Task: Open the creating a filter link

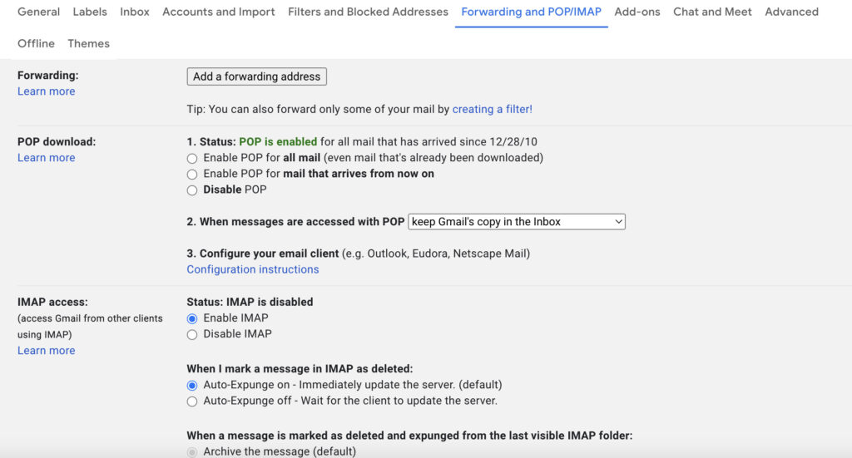Action: click(492, 109)
